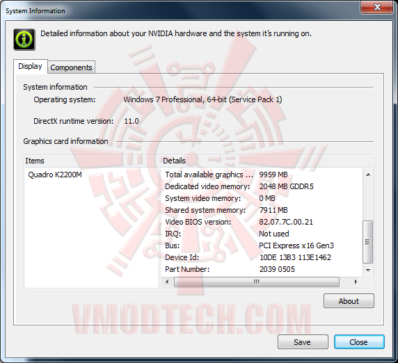Click the DirectX version value 11.0
398x363 pixels.
pyautogui.click(x=132, y=121)
